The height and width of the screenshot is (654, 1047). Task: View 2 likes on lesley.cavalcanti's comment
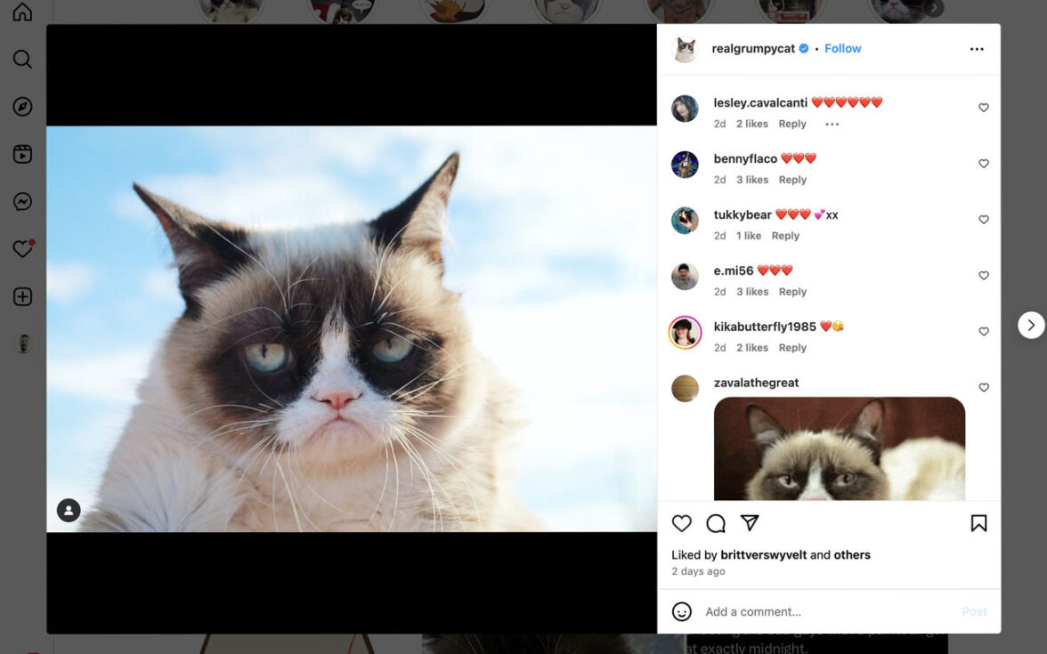(x=751, y=125)
